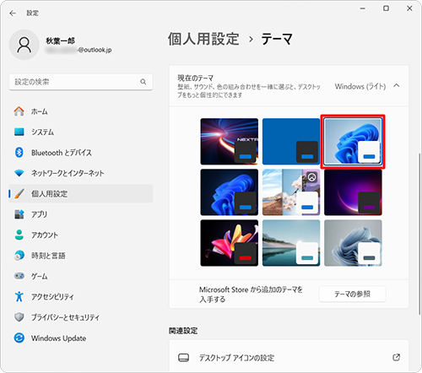Open プライバシーとセキュリティ settings
422x373 pixels.
(x=81, y=317)
